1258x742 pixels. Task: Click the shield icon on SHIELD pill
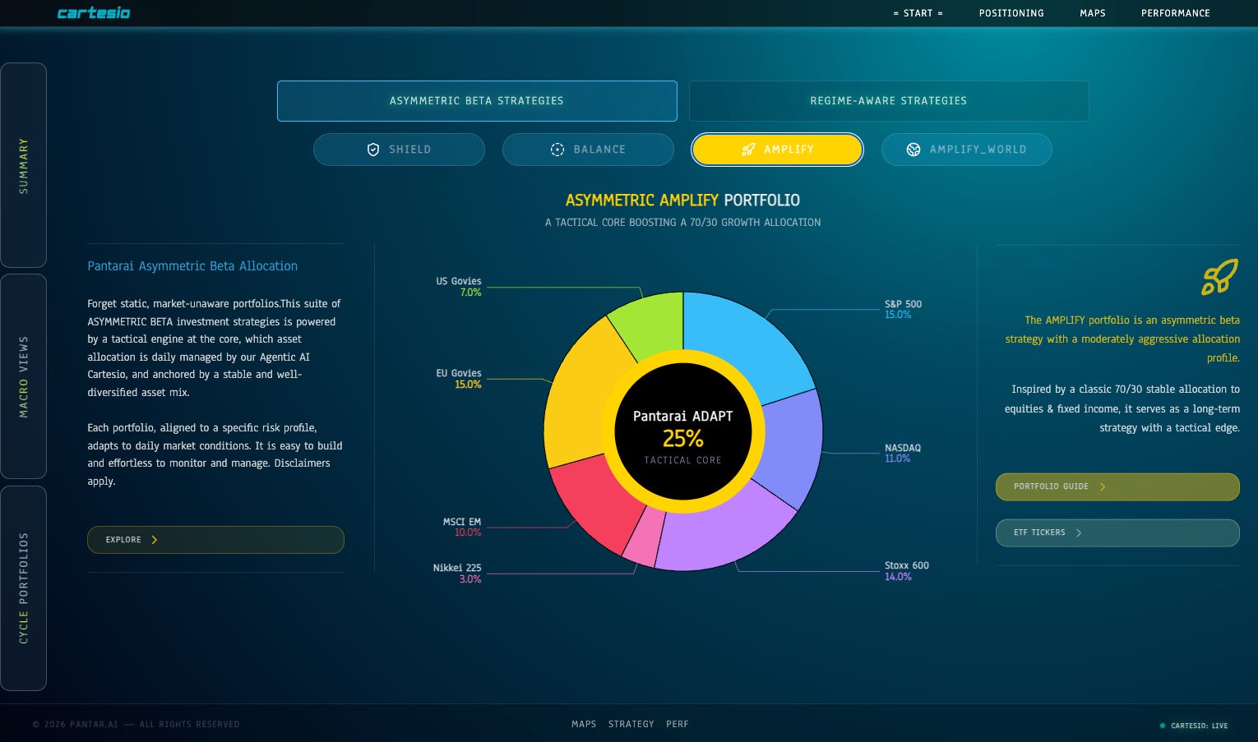pyautogui.click(x=373, y=150)
